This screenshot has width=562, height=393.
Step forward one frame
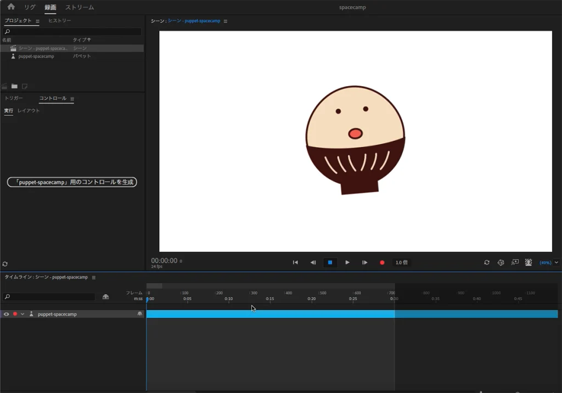coord(364,262)
